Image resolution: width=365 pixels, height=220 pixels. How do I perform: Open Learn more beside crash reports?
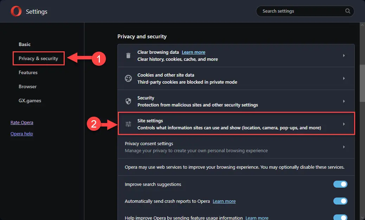click(224, 201)
